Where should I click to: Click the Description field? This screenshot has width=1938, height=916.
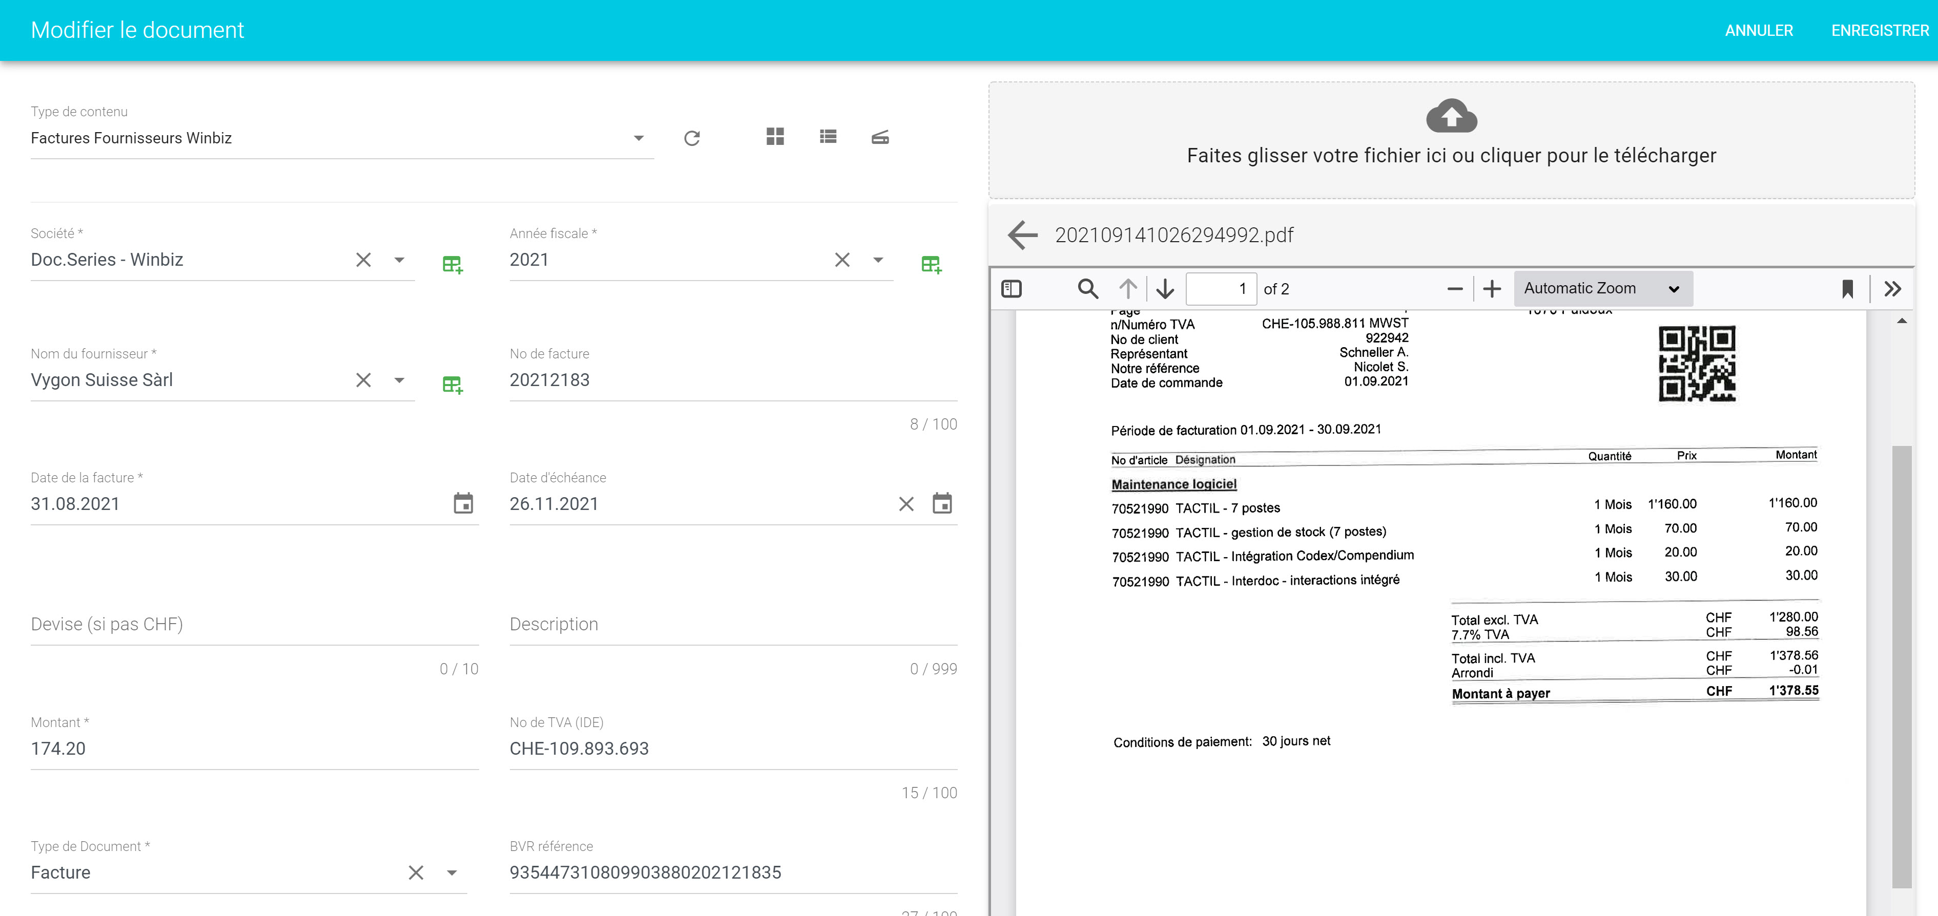[x=733, y=625]
